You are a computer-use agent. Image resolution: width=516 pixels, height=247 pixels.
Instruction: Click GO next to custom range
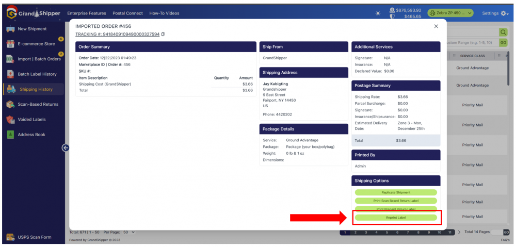[x=503, y=42]
